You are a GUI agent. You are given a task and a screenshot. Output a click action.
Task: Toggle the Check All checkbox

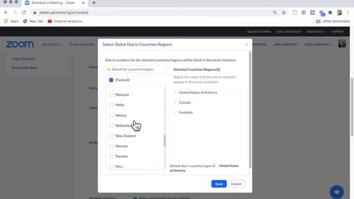111,80
